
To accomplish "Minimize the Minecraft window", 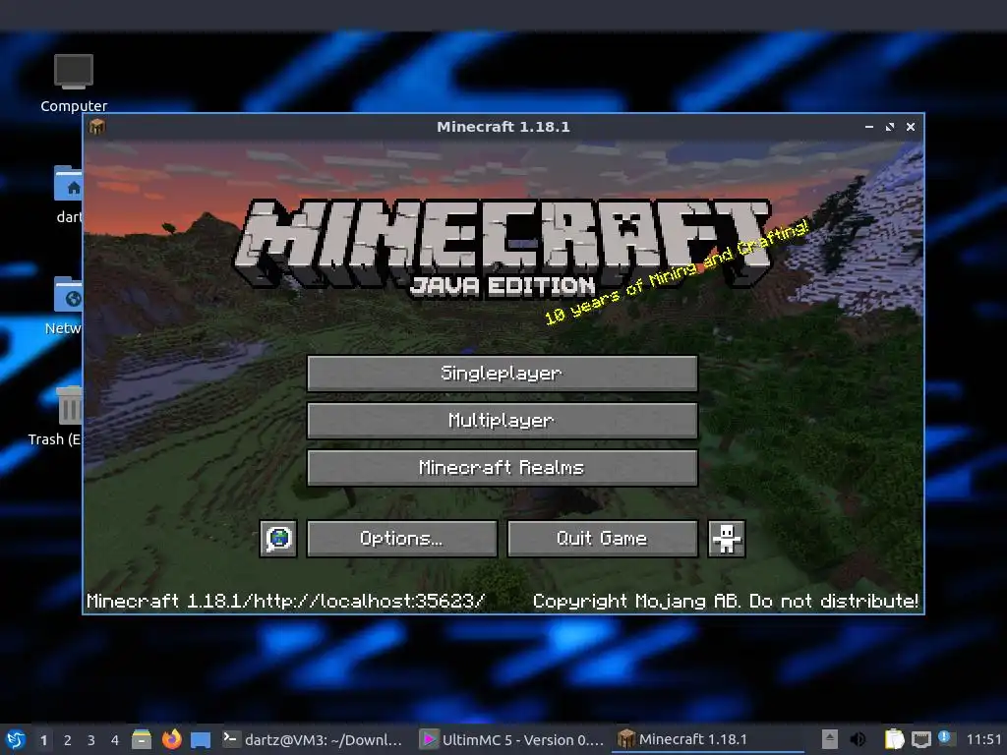I will [x=869, y=127].
